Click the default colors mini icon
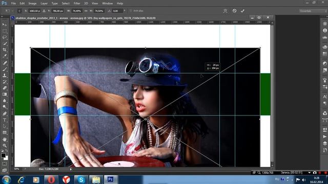 click(2, 151)
